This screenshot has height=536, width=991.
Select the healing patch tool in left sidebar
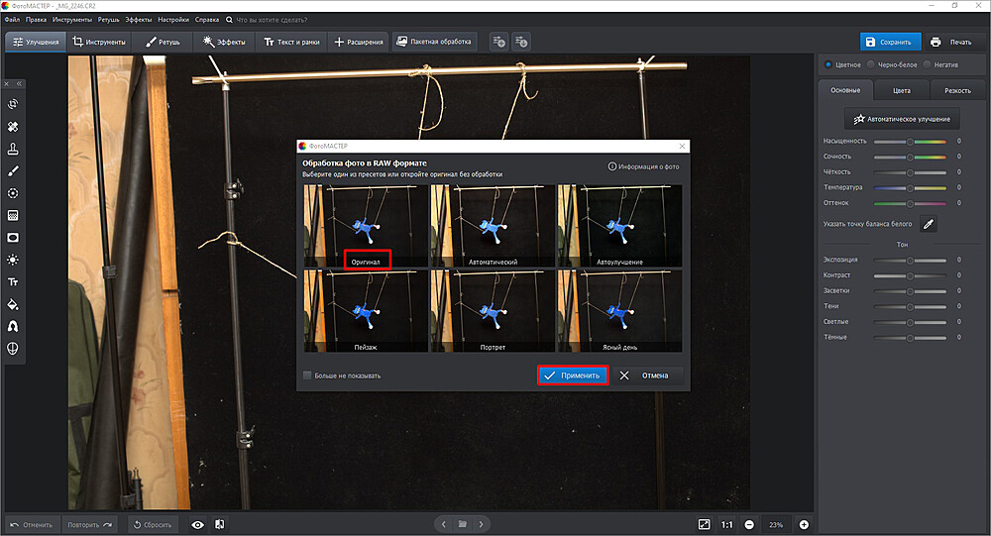pos(14,127)
